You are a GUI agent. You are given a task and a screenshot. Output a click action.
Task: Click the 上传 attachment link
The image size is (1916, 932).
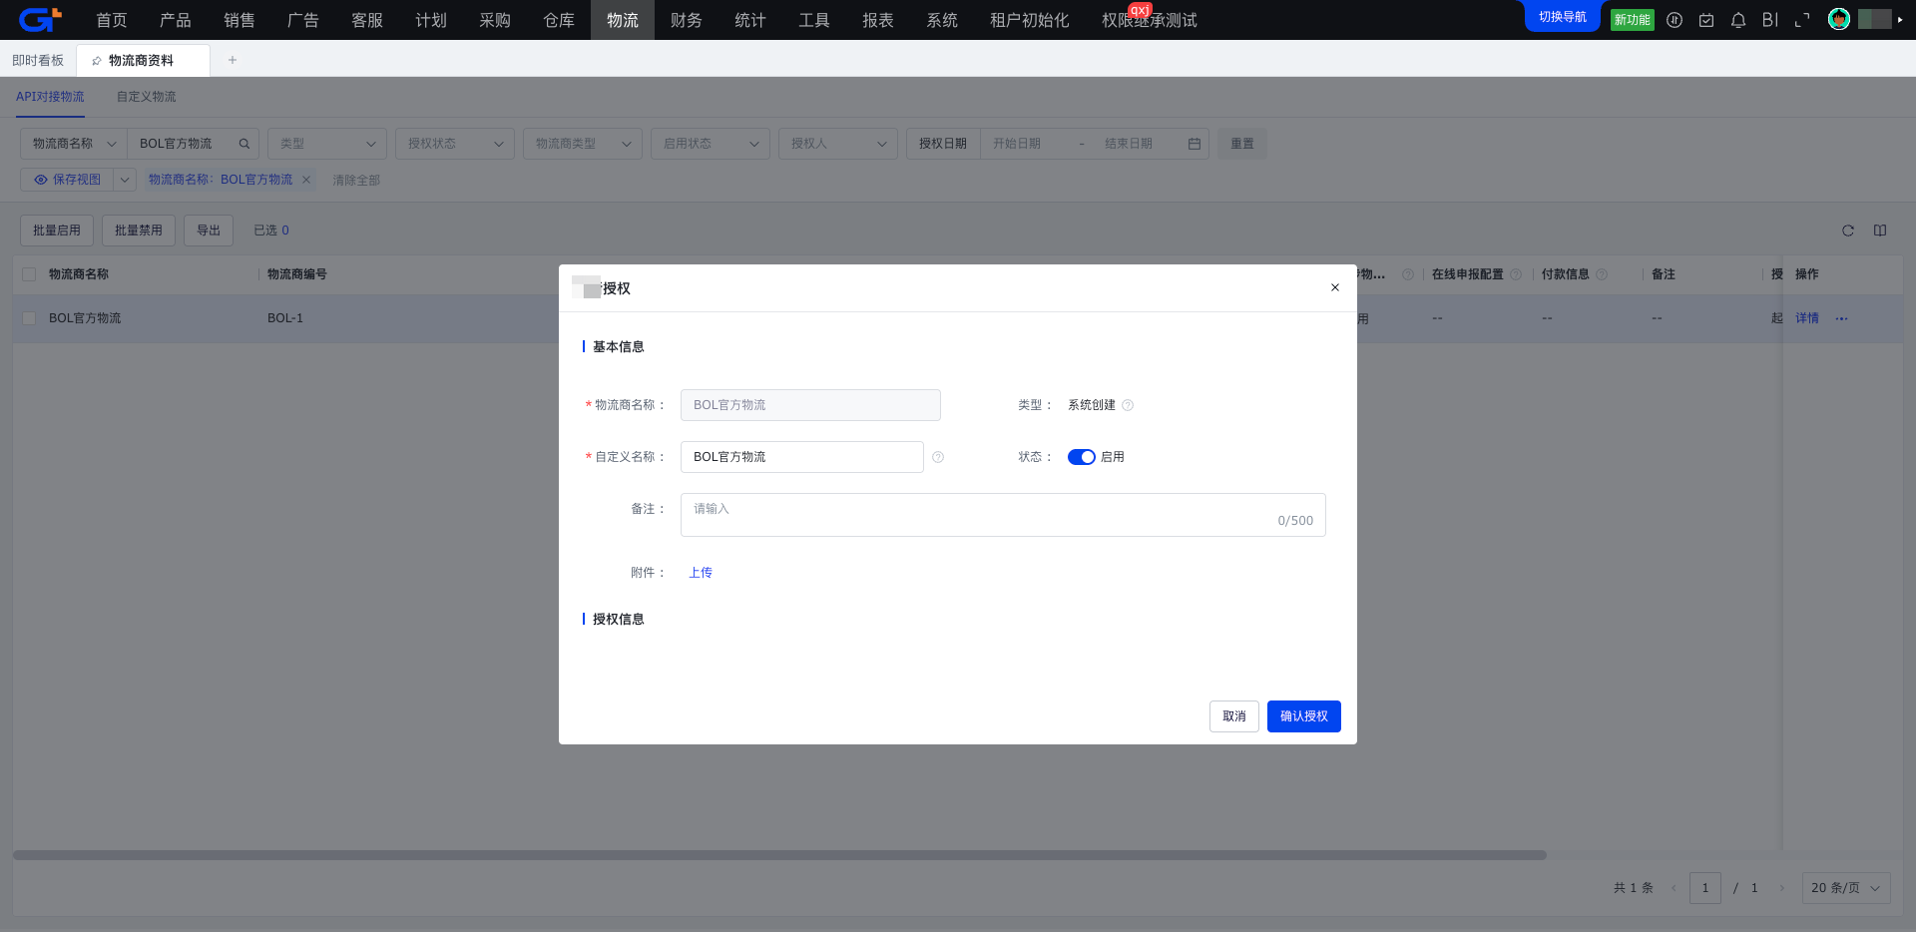[x=701, y=573]
